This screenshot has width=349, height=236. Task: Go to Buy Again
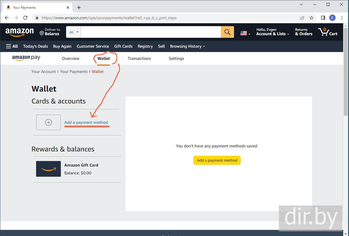62,46
